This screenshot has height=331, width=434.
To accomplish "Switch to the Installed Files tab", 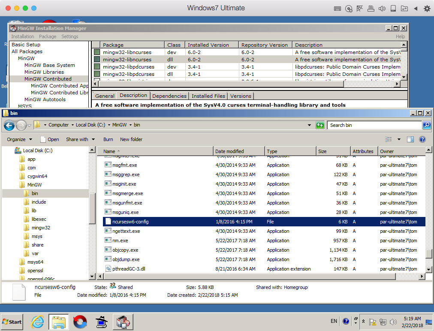I will 208,96.
